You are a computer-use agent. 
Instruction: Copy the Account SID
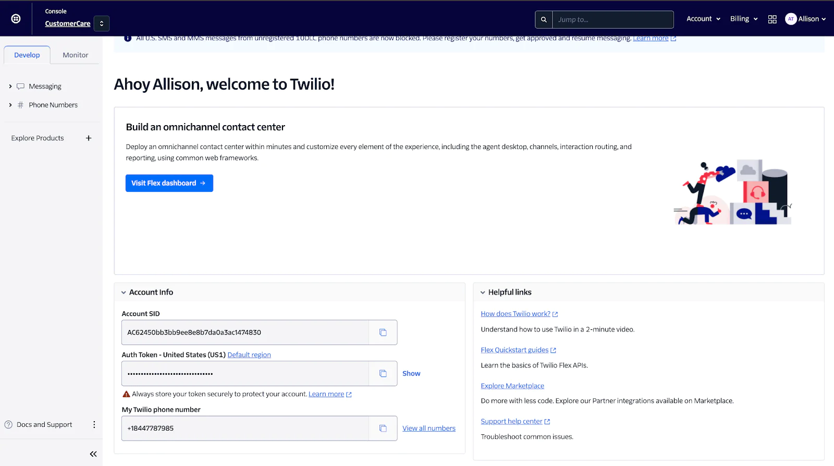pyautogui.click(x=383, y=333)
